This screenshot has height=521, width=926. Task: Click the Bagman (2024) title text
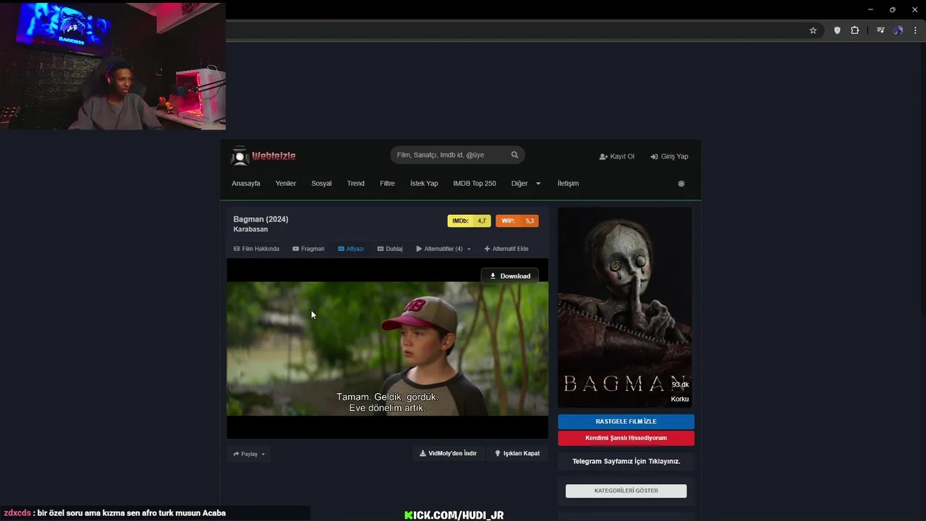(260, 219)
